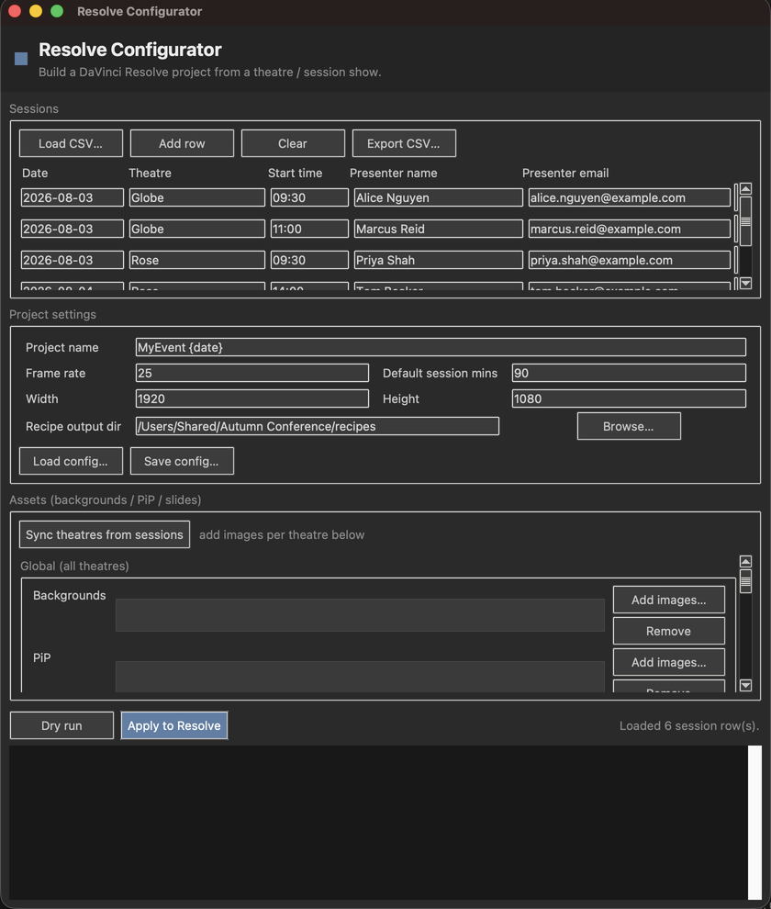Click 'add images per theatre below' hint
This screenshot has height=909, width=771.
tap(282, 534)
